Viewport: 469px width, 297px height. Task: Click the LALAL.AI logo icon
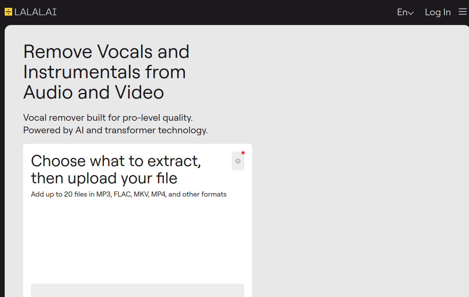[8, 12]
